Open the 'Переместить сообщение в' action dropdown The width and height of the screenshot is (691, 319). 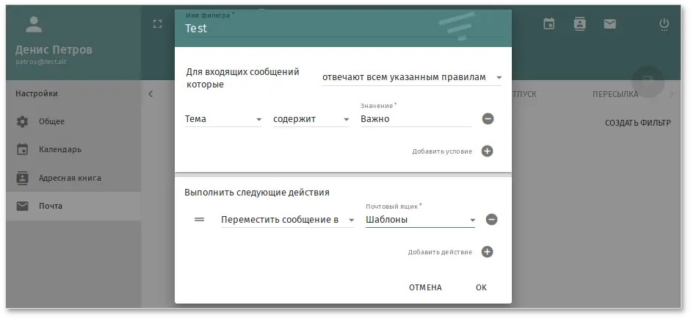(288, 220)
